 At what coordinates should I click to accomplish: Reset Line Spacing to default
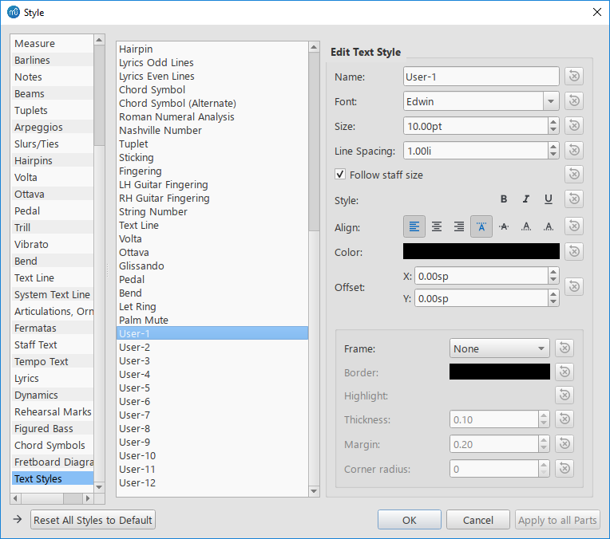click(x=574, y=150)
